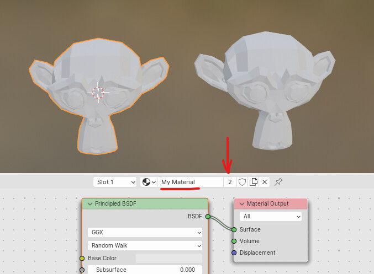Open the Random Walk subsurface method dropdown
The height and width of the screenshot is (274, 374).
click(x=145, y=245)
